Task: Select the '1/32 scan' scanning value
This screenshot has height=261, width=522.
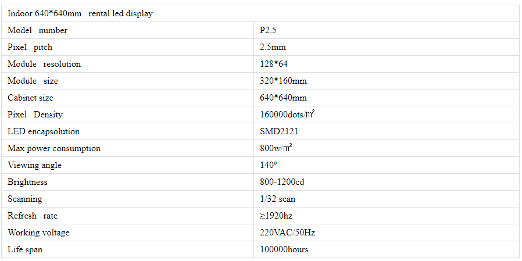Action: click(277, 199)
